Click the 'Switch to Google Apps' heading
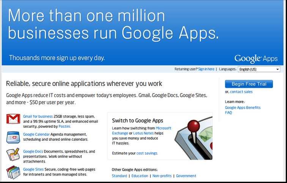Screen dimensions: 287x183 137,121
